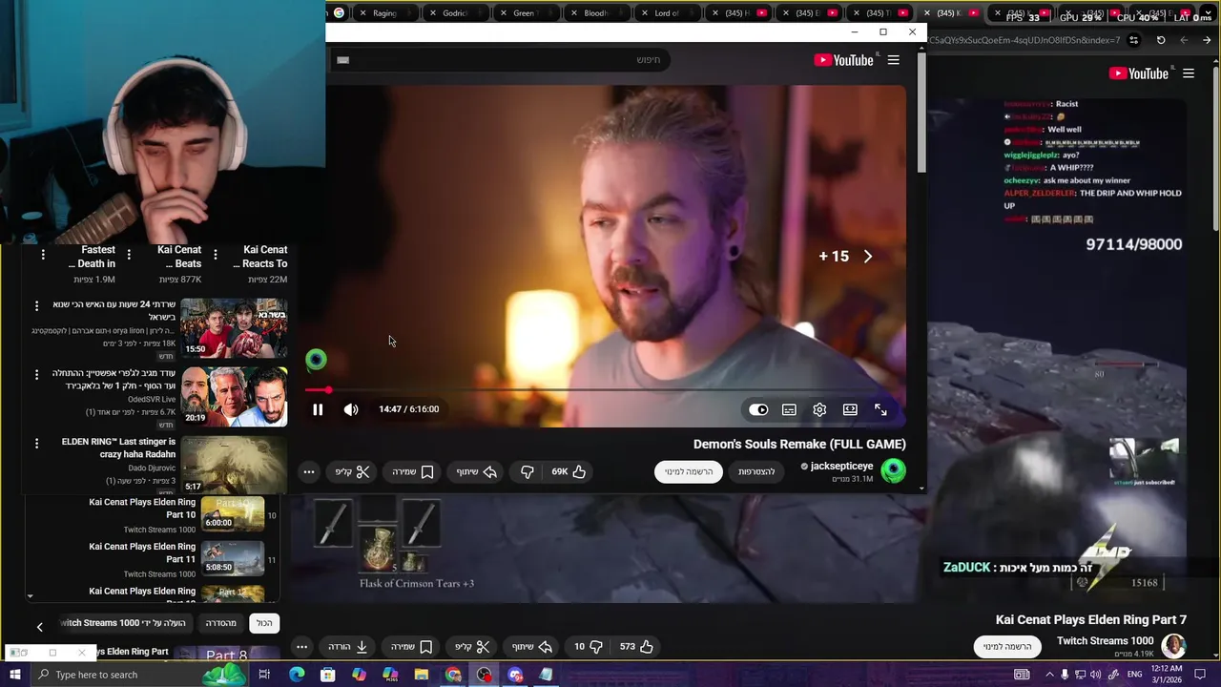This screenshot has height=687, width=1221.
Task: Open the 20:19 OdedSVR video thumbnail
Action: click(234, 396)
